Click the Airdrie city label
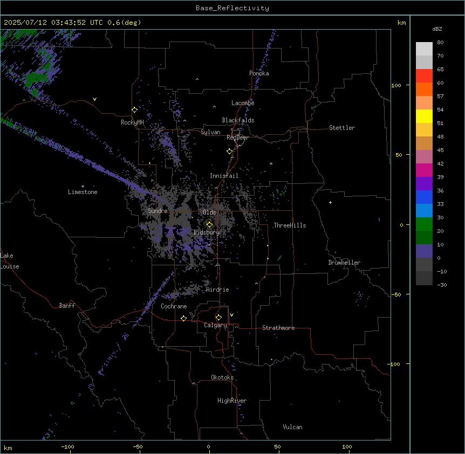 pyautogui.click(x=217, y=290)
